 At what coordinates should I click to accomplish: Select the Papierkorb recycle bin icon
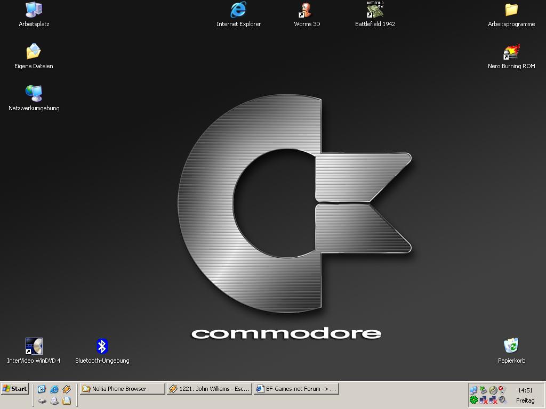(511, 351)
